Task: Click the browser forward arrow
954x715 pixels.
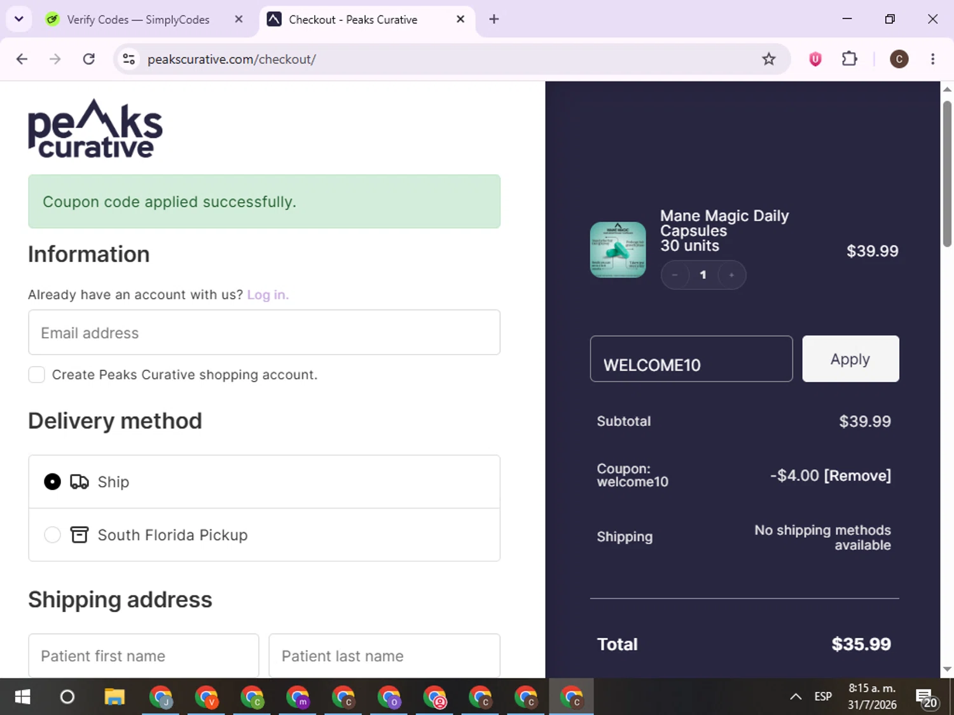Action: [x=55, y=59]
